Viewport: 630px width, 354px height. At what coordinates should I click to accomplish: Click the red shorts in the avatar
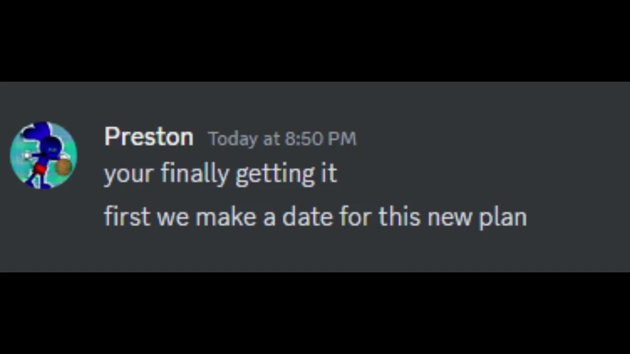tap(41, 170)
